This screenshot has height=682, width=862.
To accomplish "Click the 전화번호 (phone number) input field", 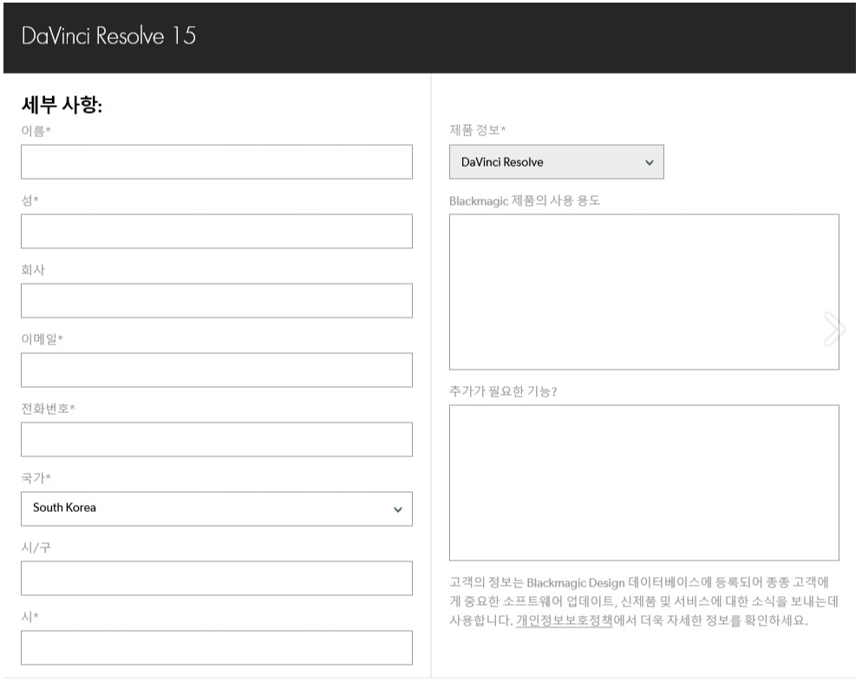I will 217,439.
